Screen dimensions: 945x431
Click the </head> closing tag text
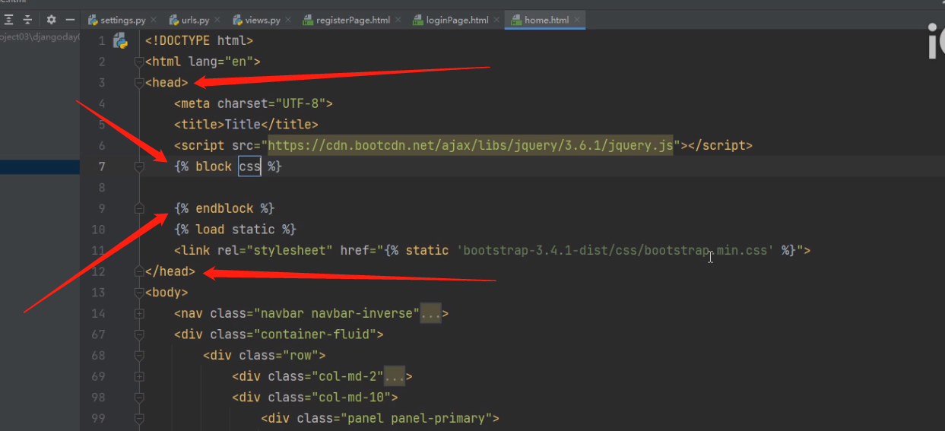pyautogui.click(x=170, y=271)
